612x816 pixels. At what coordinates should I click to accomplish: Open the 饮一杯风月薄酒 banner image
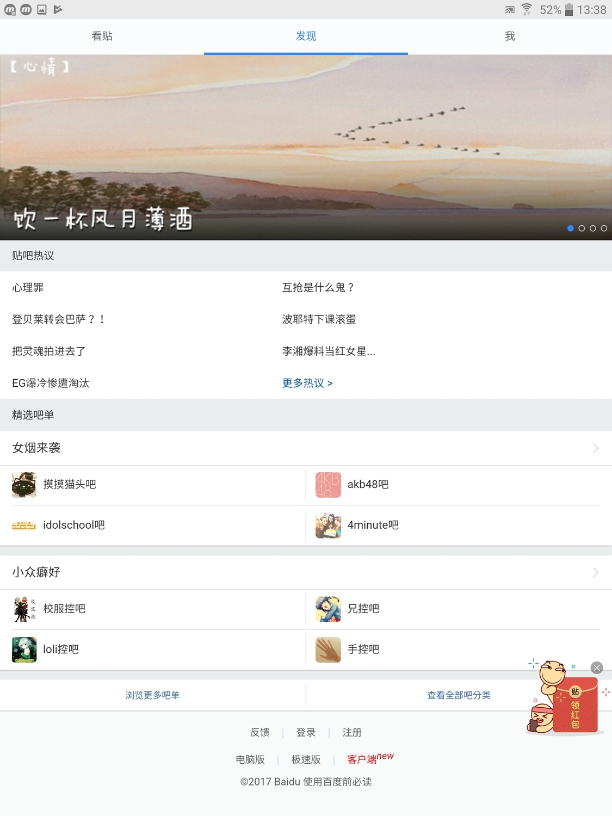pyautogui.click(x=306, y=147)
